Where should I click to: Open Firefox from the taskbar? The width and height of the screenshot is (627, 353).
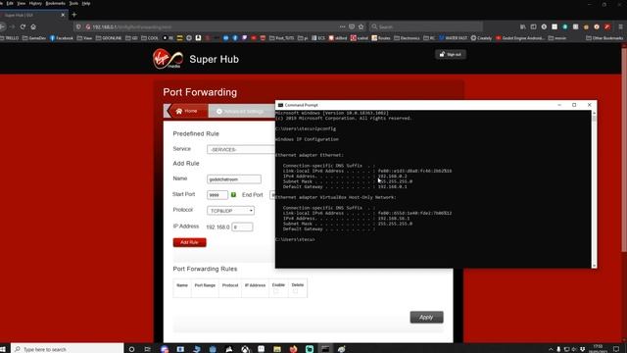tap(294, 349)
